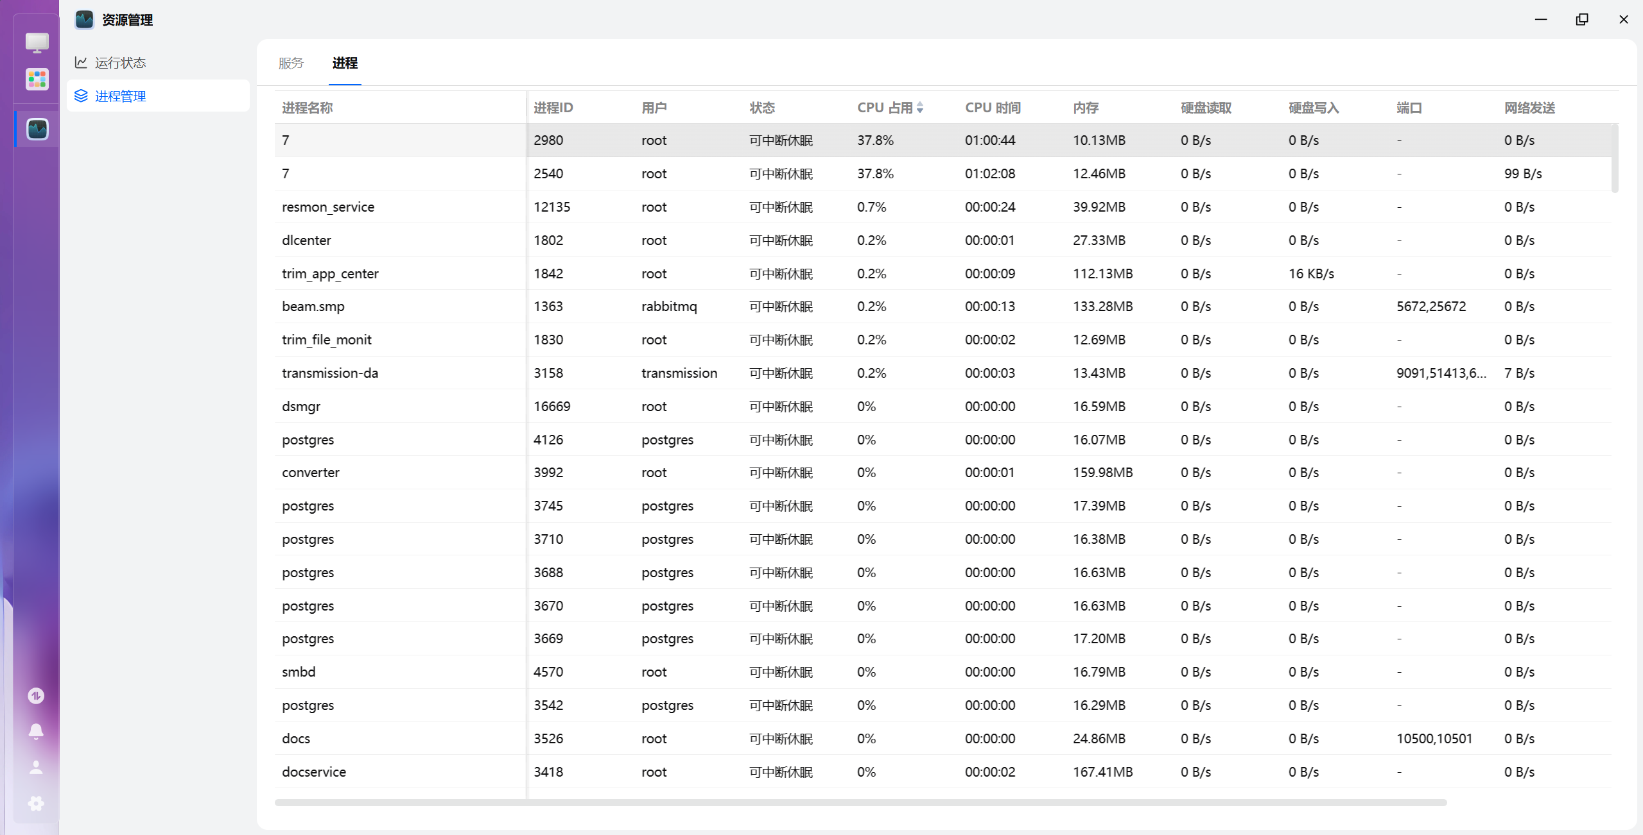Click the 网络发送 column header
Viewport: 1643px width, 835px height.
[x=1529, y=108]
